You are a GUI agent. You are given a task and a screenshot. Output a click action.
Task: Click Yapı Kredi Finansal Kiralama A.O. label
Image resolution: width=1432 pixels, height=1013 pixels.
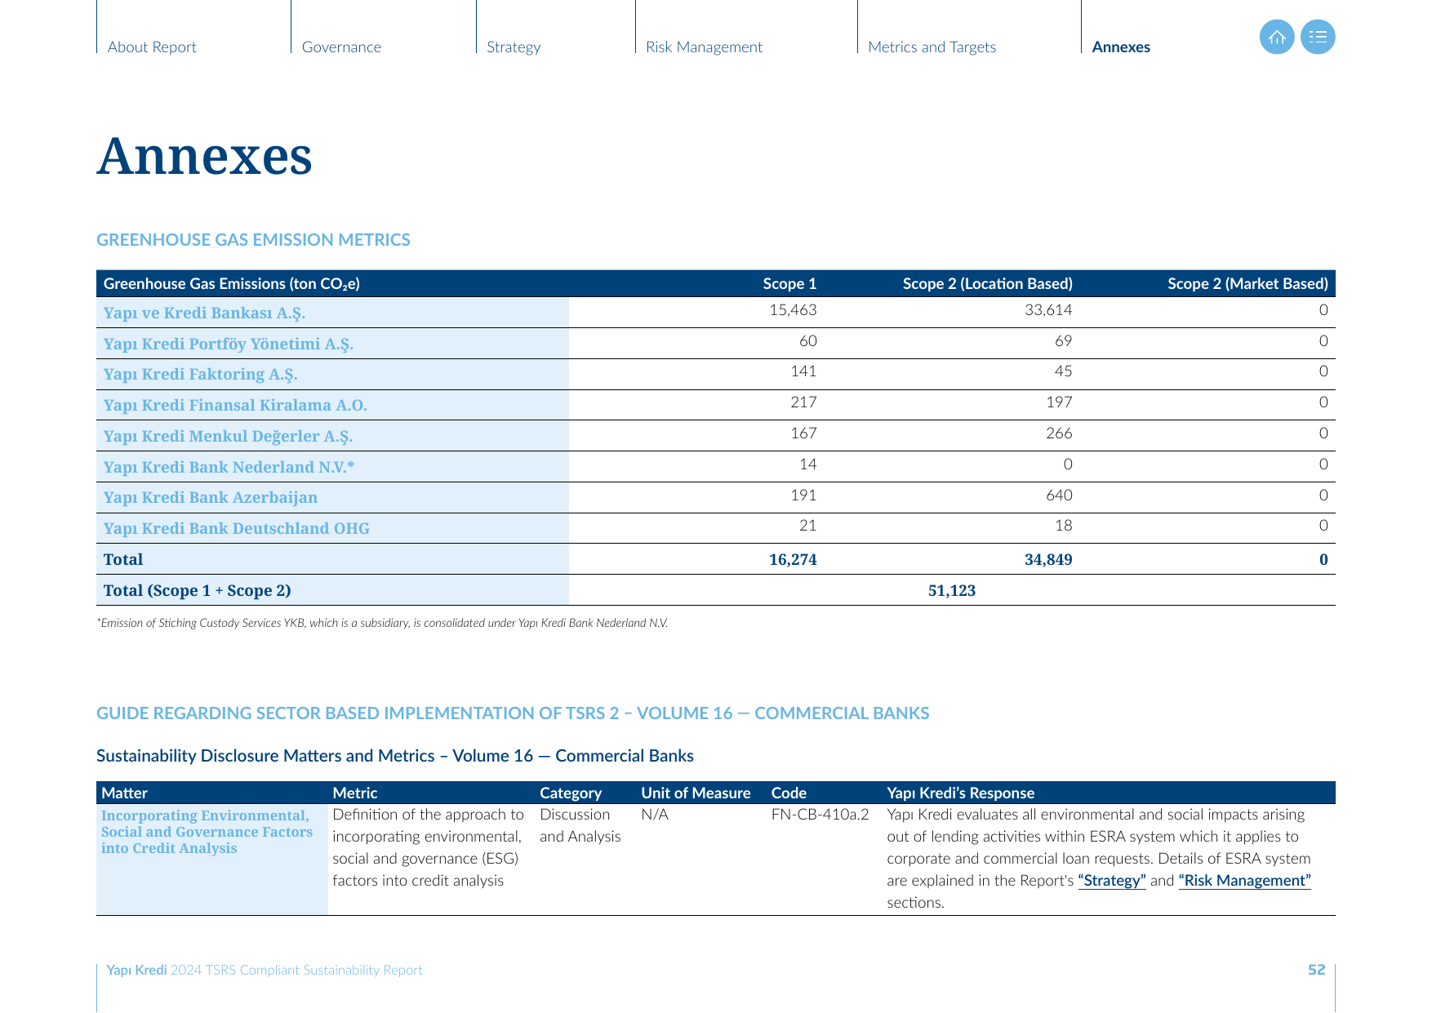235,405
